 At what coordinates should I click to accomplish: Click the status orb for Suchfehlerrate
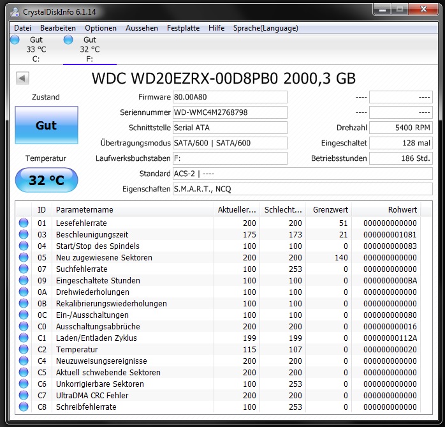pyautogui.click(x=24, y=269)
